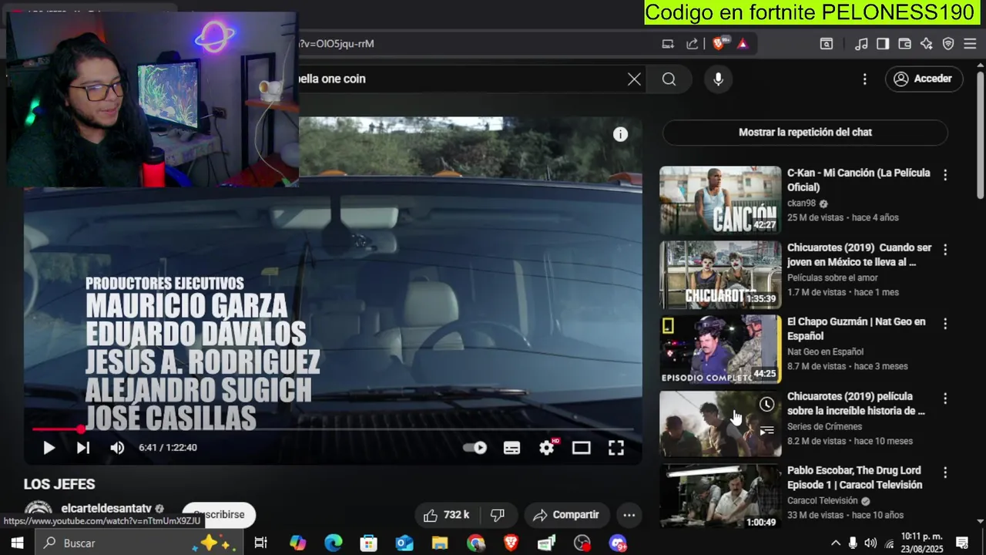Dislike the video with thumbs down
This screenshot has width=986, height=555.
tap(498, 515)
